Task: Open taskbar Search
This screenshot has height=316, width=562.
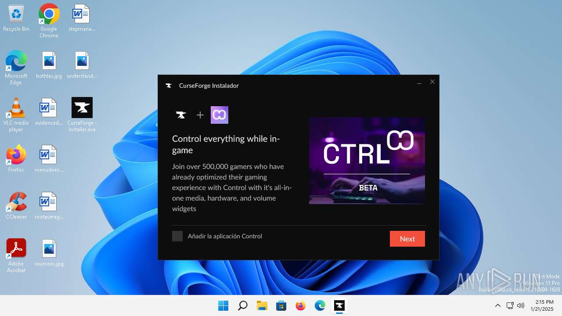Action: click(242, 305)
